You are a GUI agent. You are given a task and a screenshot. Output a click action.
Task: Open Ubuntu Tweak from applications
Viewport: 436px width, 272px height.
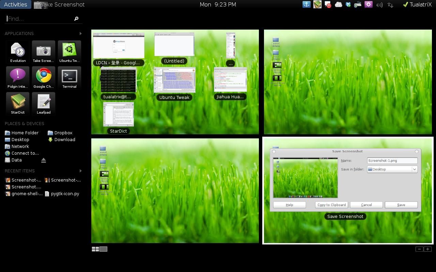[69, 52]
